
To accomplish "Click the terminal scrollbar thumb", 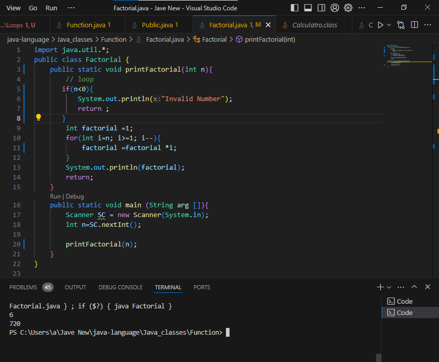I will [379, 358].
